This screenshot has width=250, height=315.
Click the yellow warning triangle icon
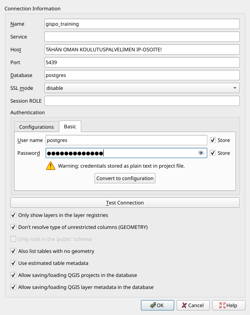click(x=51, y=166)
